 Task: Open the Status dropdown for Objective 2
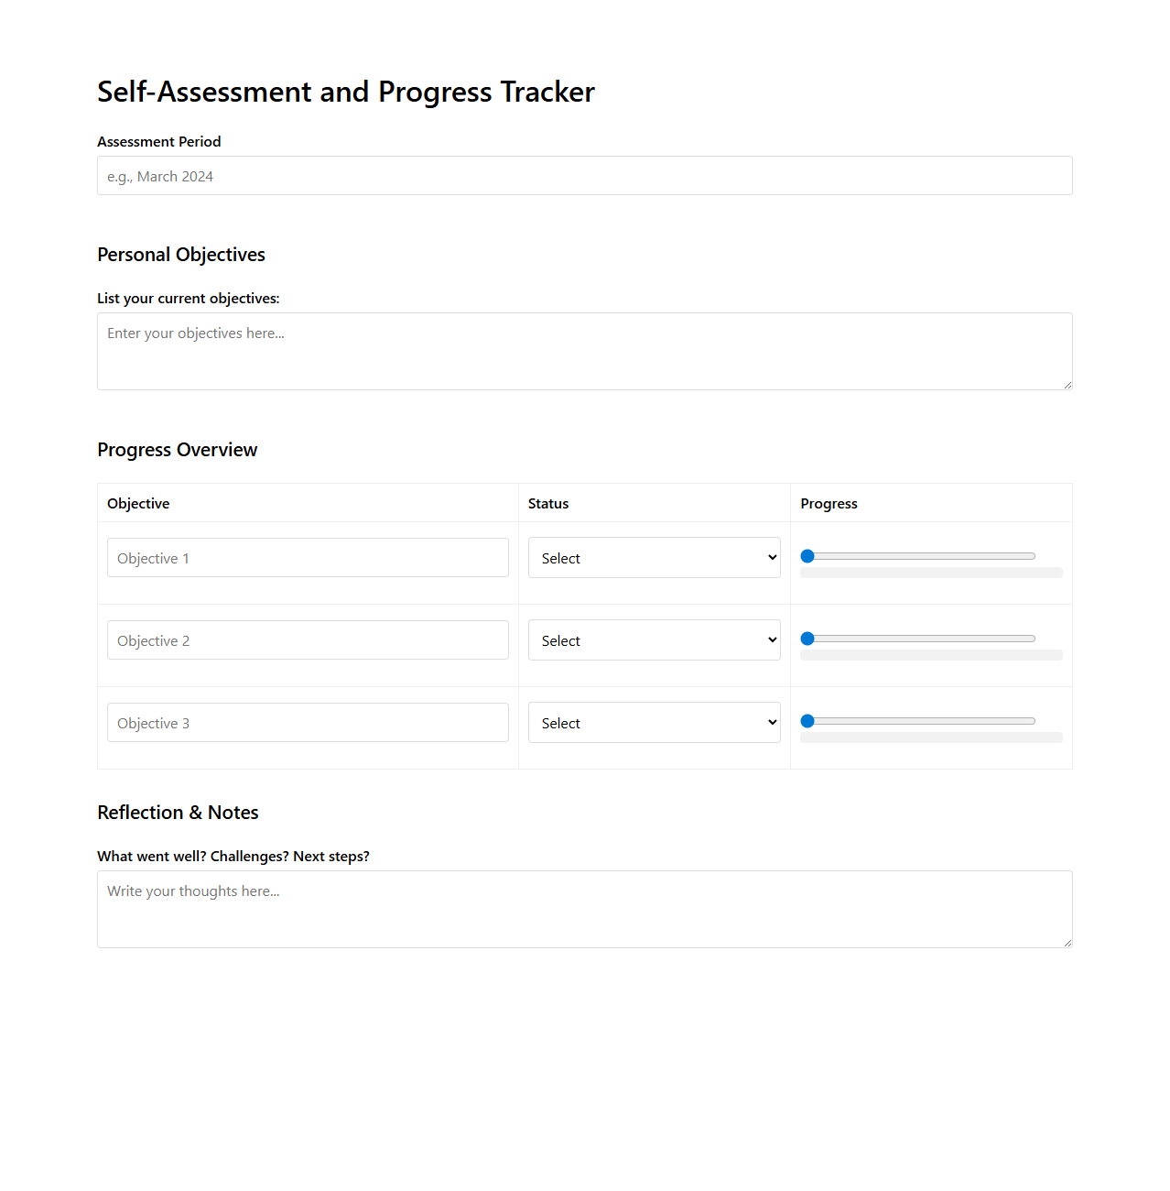point(653,639)
